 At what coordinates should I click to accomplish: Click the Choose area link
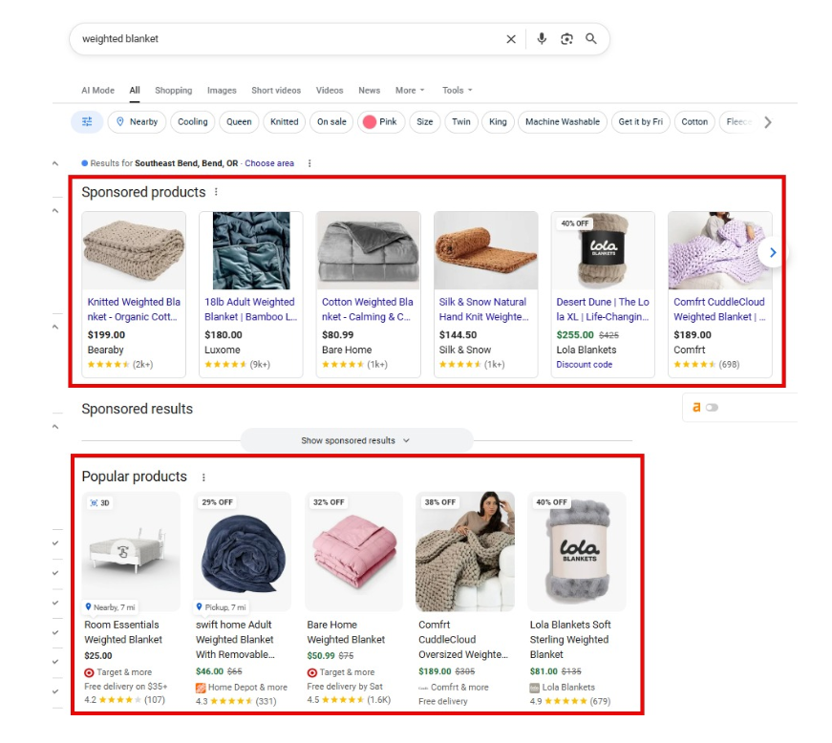coord(269,163)
